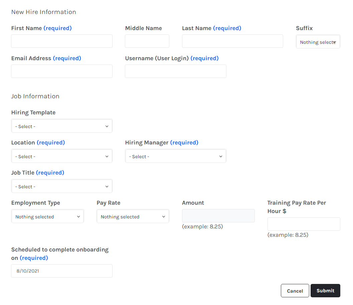Open the Job Title select menu
353x305 pixels.
coord(62,186)
